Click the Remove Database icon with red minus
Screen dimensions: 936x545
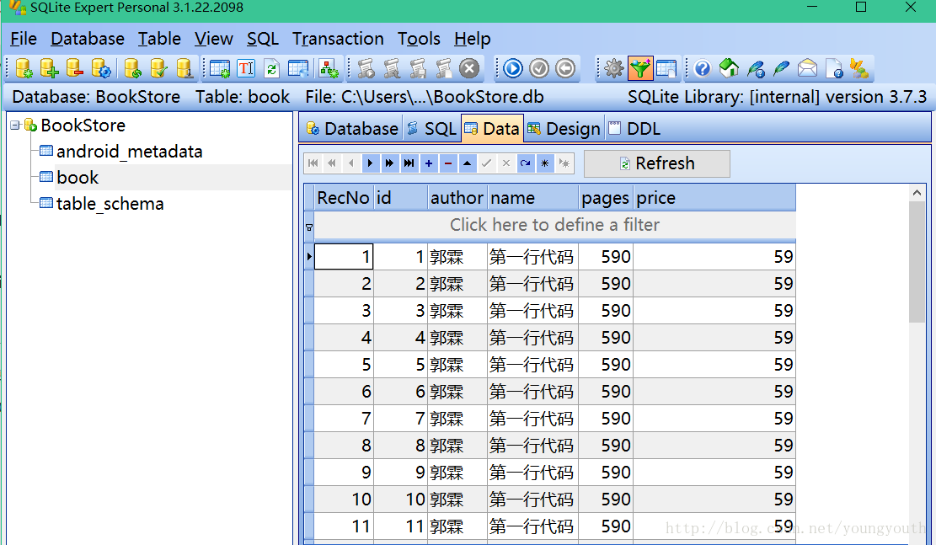tap(75, 68)
